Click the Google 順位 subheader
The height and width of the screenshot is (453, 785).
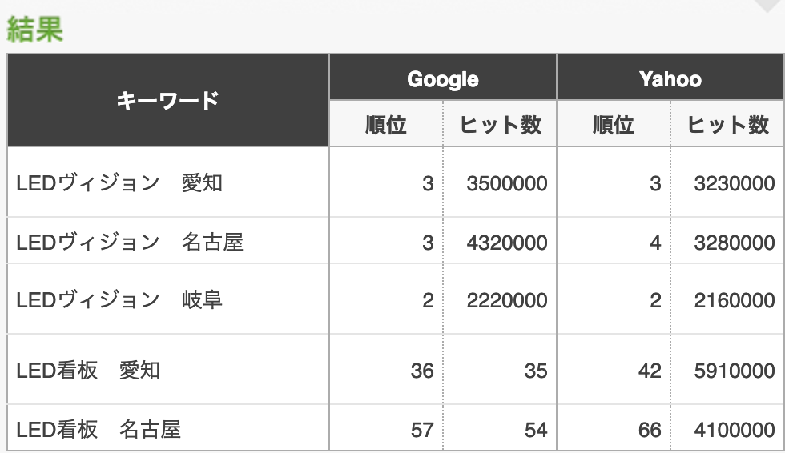pyautogui.click(x=386, y=124)
